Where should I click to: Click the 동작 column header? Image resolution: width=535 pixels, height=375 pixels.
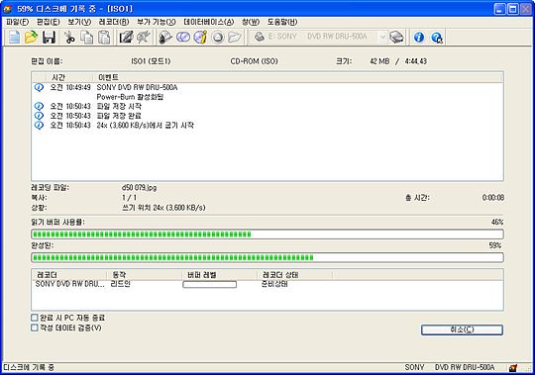point(145,275)
